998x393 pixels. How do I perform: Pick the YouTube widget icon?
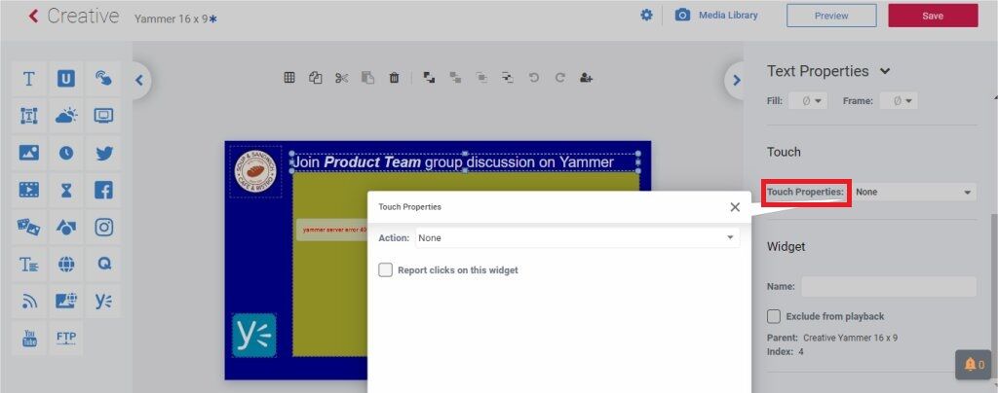pos(29,338)
